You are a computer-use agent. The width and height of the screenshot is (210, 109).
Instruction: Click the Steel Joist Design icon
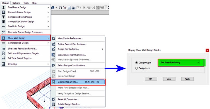[3, 27]
